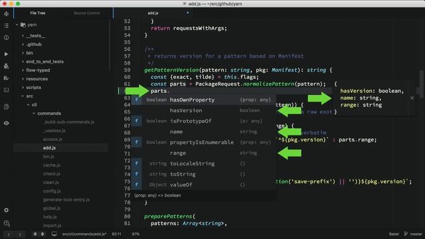The image size is (425, 239).
Task: Click function icon beside valueOf suggestion
Action: (x=137, y=185)
